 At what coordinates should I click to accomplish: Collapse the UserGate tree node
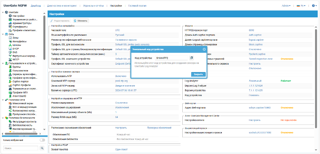point(3,12)
